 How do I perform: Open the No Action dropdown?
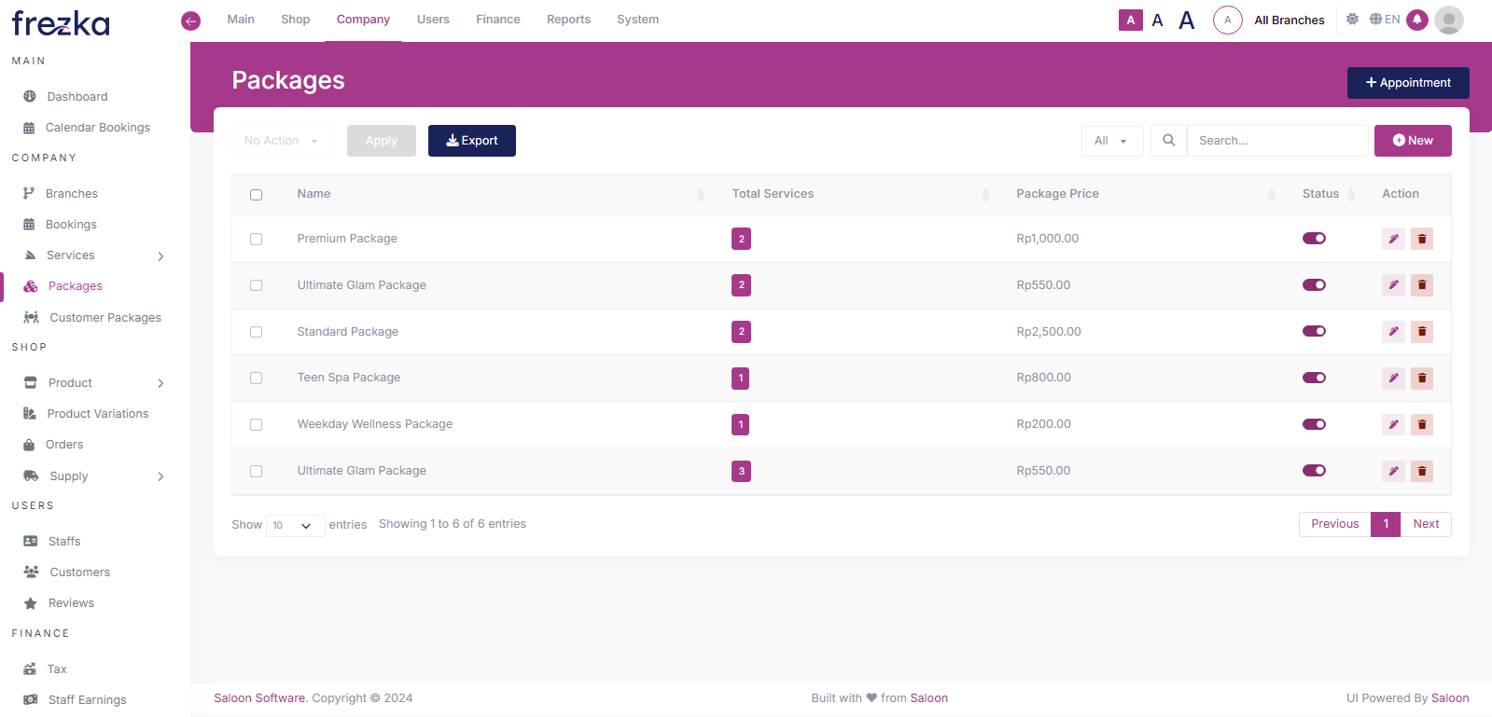(283, 141)
